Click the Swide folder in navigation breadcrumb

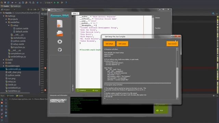(5, 6)
